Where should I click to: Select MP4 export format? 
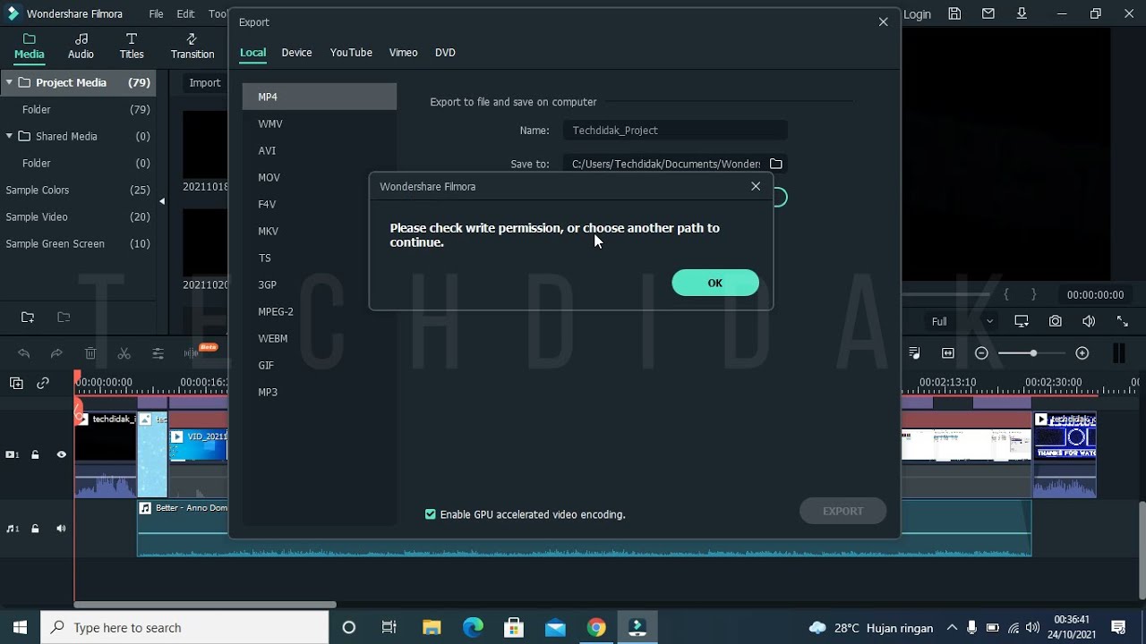(x=319, y=97)
